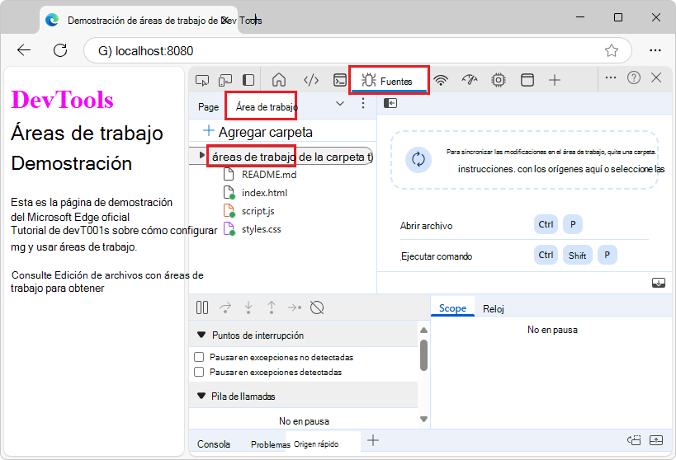The image size is (676, 460).
Task: Open the Console tool icon
Action: click(340, 80)
